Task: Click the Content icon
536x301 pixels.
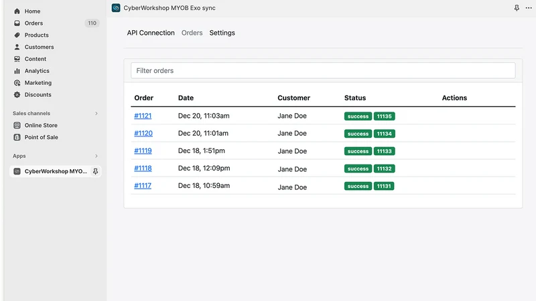Action: pos(17,59)
